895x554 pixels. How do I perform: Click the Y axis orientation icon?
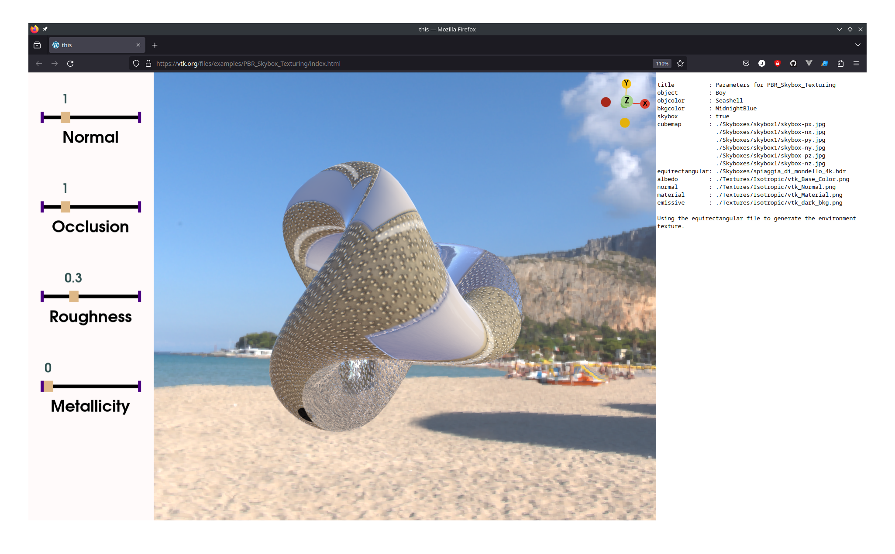pyautogui.click(x=626, y=83)
